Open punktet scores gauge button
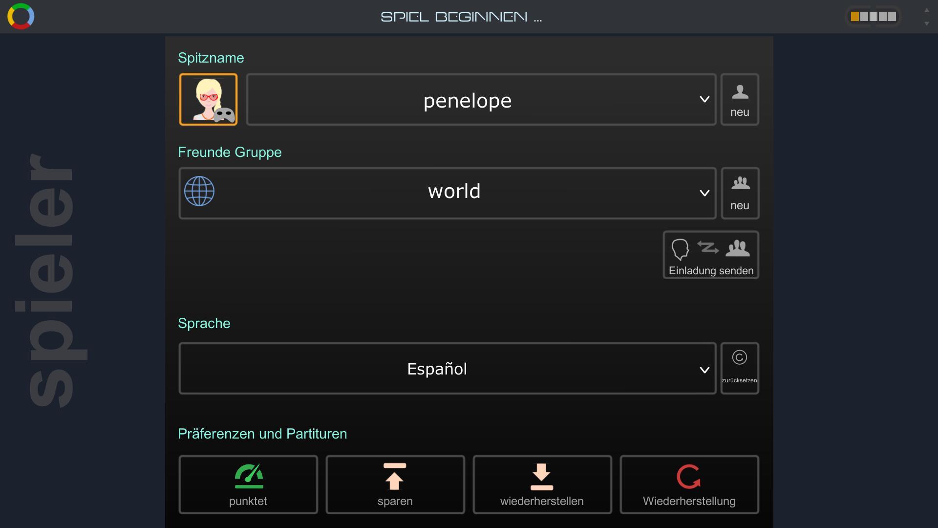Viewport: 938px width, 528px height. 248,484
